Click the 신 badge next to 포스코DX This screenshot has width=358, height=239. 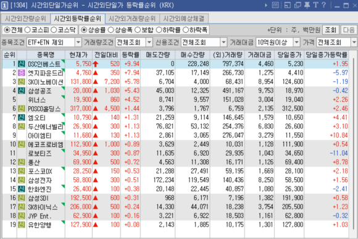(22, 171)
